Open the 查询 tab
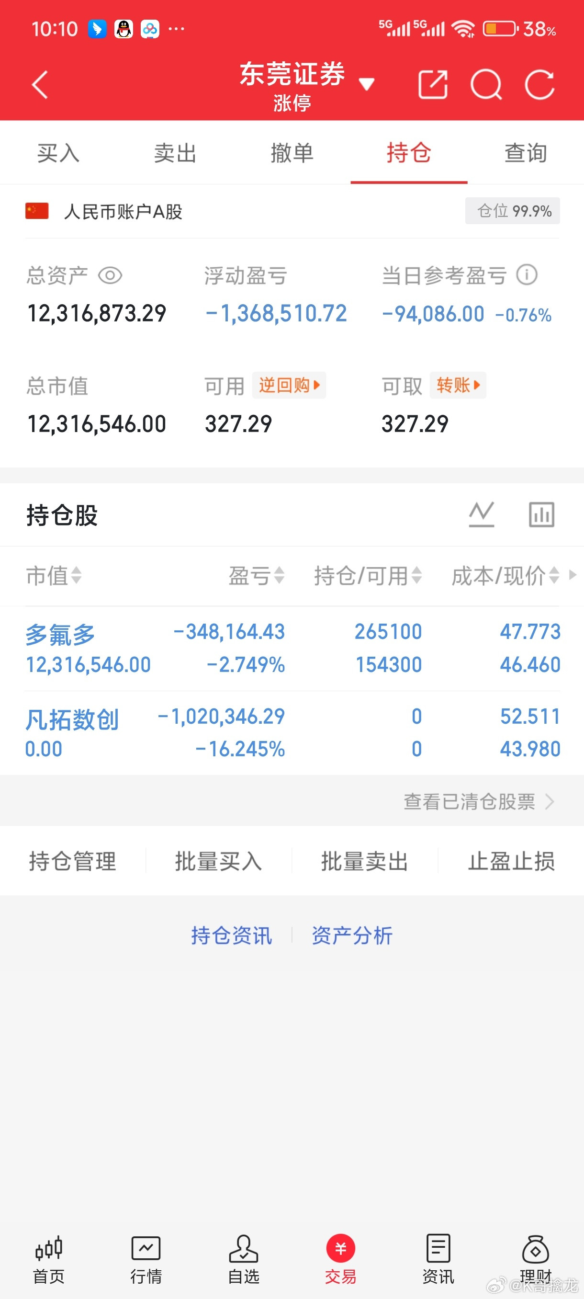The height and width of the screenshot is (1299, 584). point(526,153)
